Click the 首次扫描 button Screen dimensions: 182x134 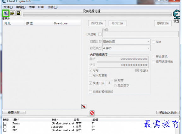click(x=97, y=23)
